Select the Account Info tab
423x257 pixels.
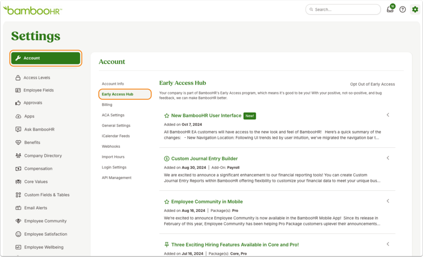[113, 84]
